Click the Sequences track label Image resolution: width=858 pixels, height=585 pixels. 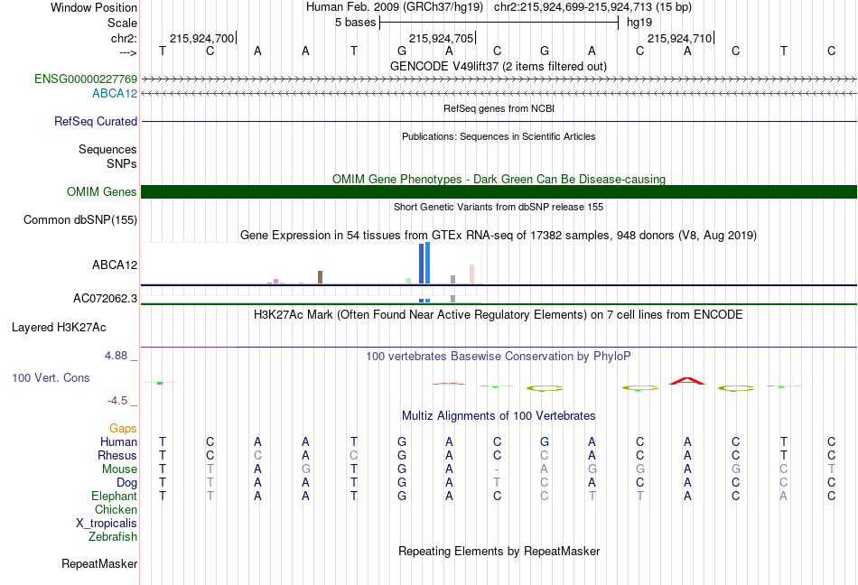107,149
